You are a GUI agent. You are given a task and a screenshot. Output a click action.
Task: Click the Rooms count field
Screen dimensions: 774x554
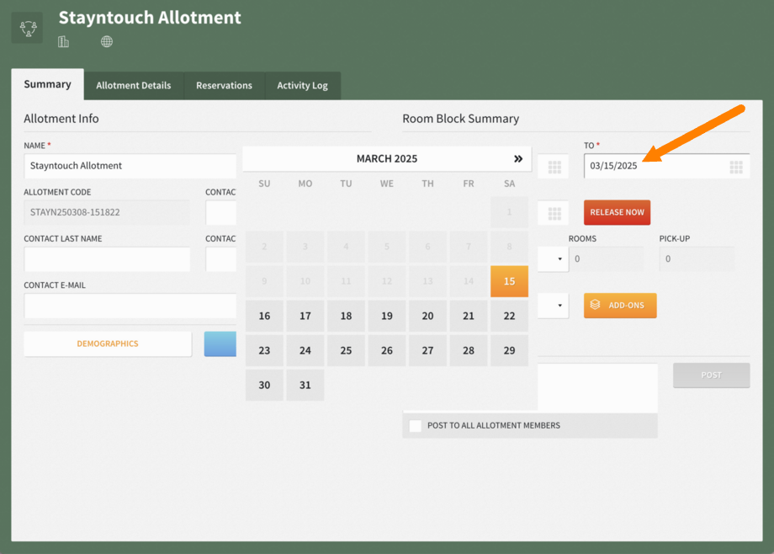click(x=607, y=259)
